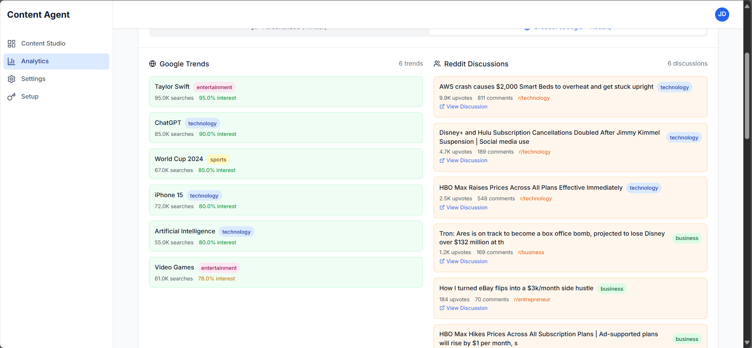
Task: Click the Content Agent logo title
Action: point(38,15)
